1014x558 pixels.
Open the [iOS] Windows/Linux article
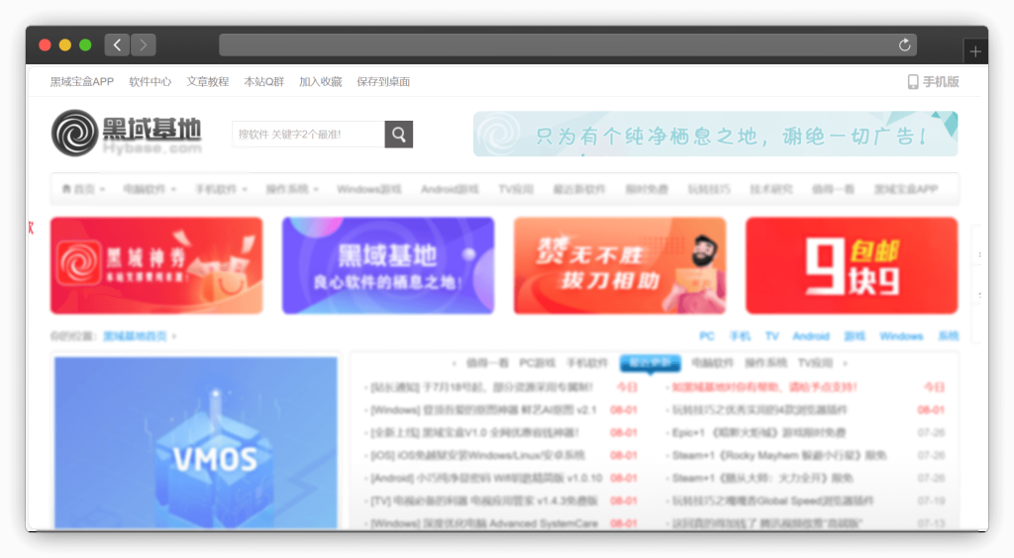coord(477,455)
